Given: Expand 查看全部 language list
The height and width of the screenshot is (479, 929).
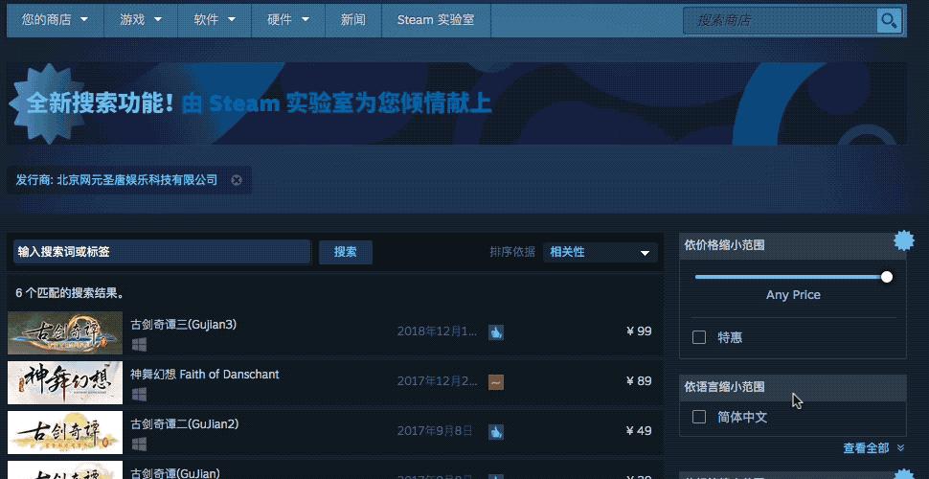Looking at the screenshot, I should point(873,447).
